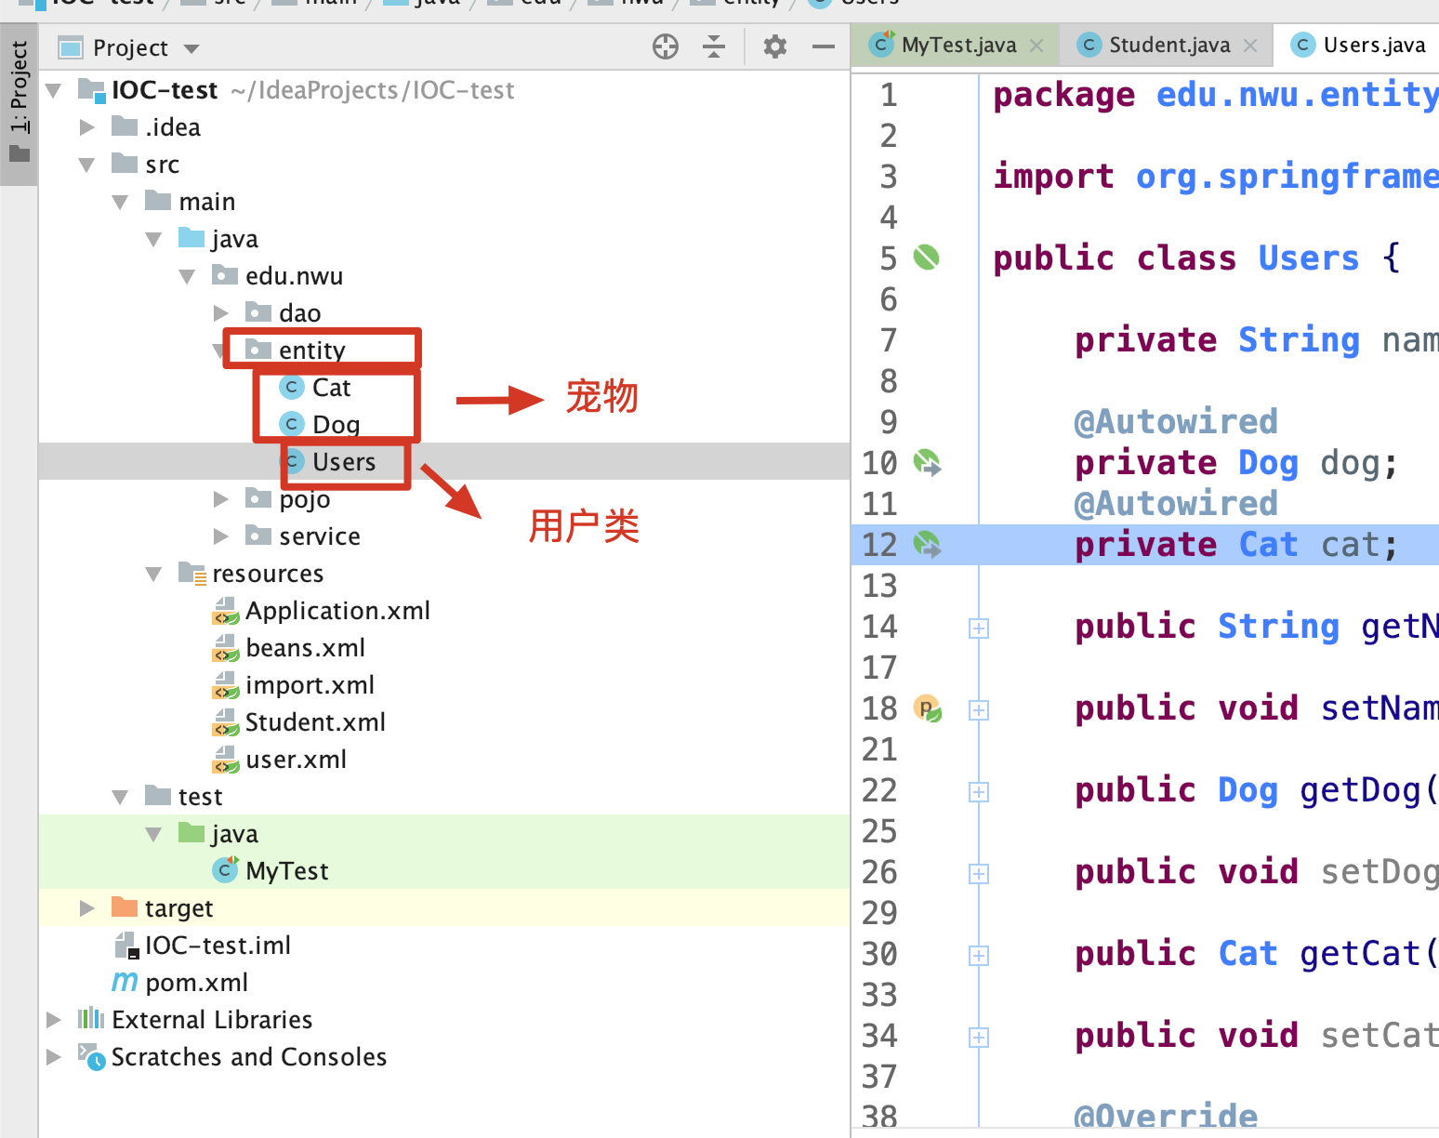Click the user.xml file icon
1439x1138 pixels.
coord(225,760)
